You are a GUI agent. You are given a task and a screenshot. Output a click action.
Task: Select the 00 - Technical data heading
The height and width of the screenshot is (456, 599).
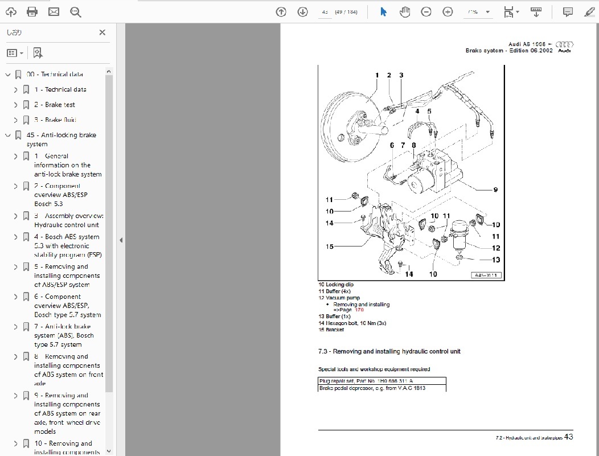pyautogui.click(x=54, y=74)
